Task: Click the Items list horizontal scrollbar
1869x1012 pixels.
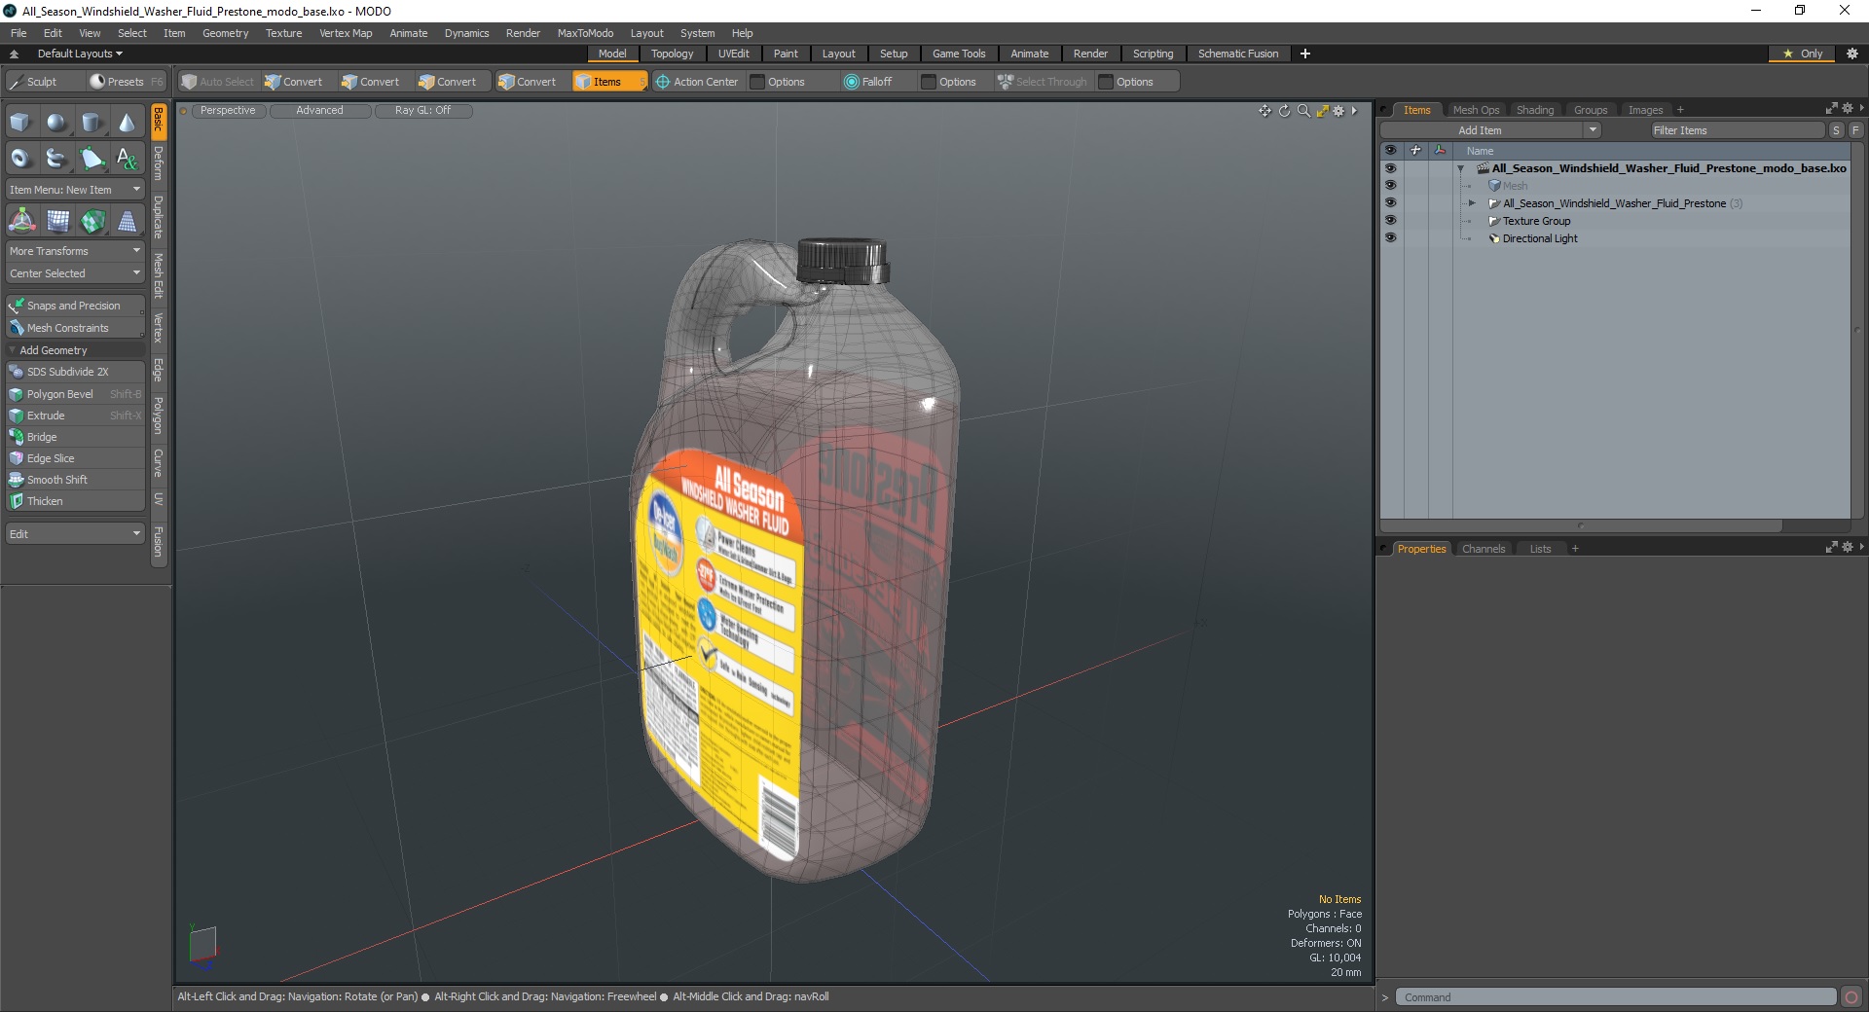Action: (1581, 525)
